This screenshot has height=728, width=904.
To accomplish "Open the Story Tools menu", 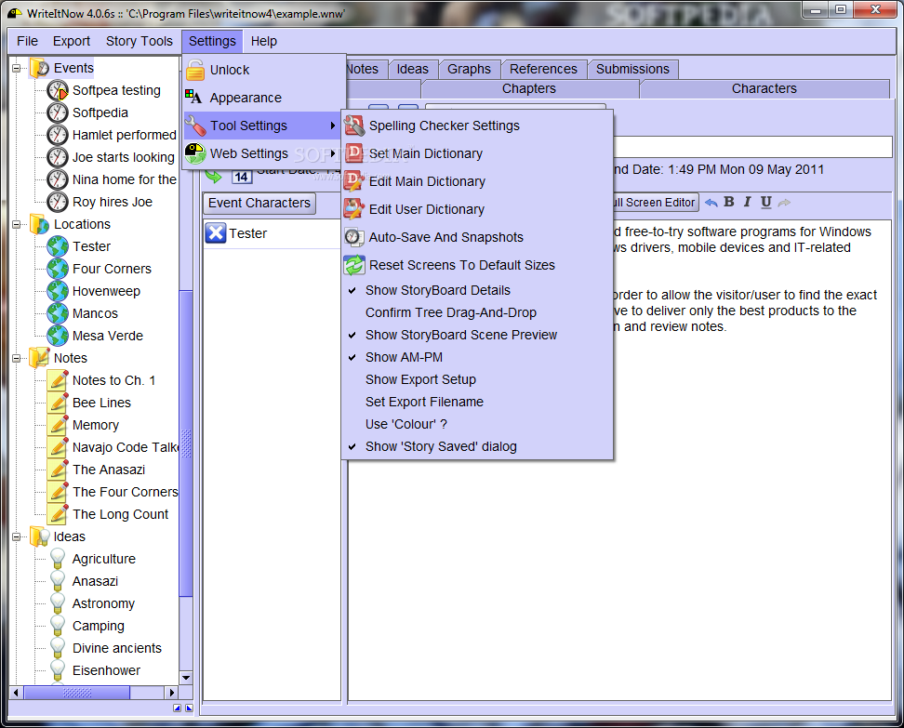I will tap(139, 41).
